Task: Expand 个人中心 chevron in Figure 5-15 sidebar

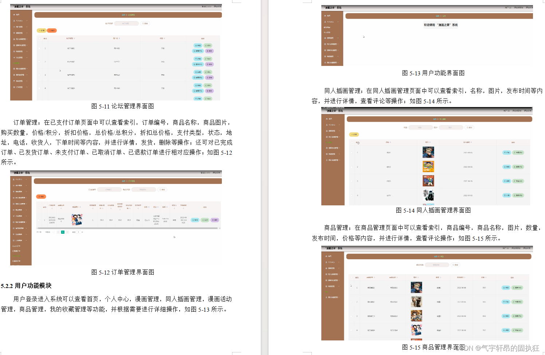Action: [339, 262]
